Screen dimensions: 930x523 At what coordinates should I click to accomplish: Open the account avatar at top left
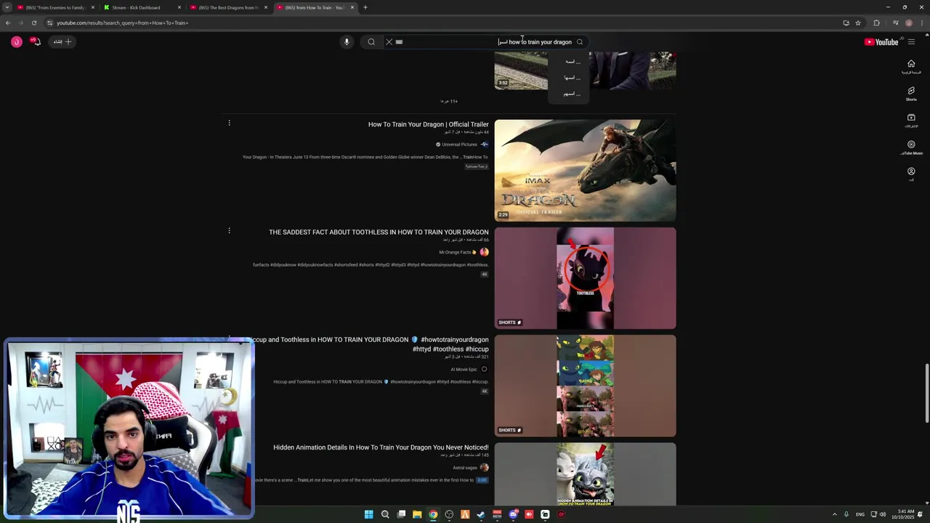[16, 42]
